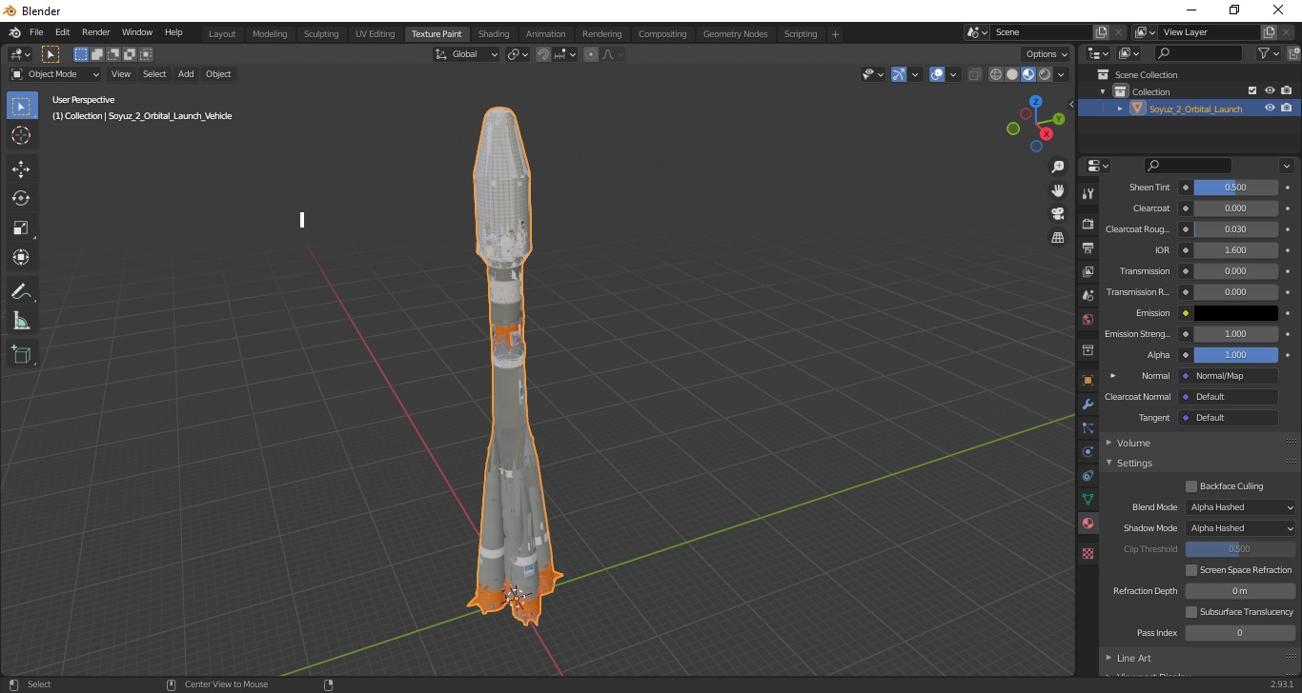Screen dimensions: 1302x693
Task: Enable Screen Space Refraction checkbox
Action: pos(1191,570)
